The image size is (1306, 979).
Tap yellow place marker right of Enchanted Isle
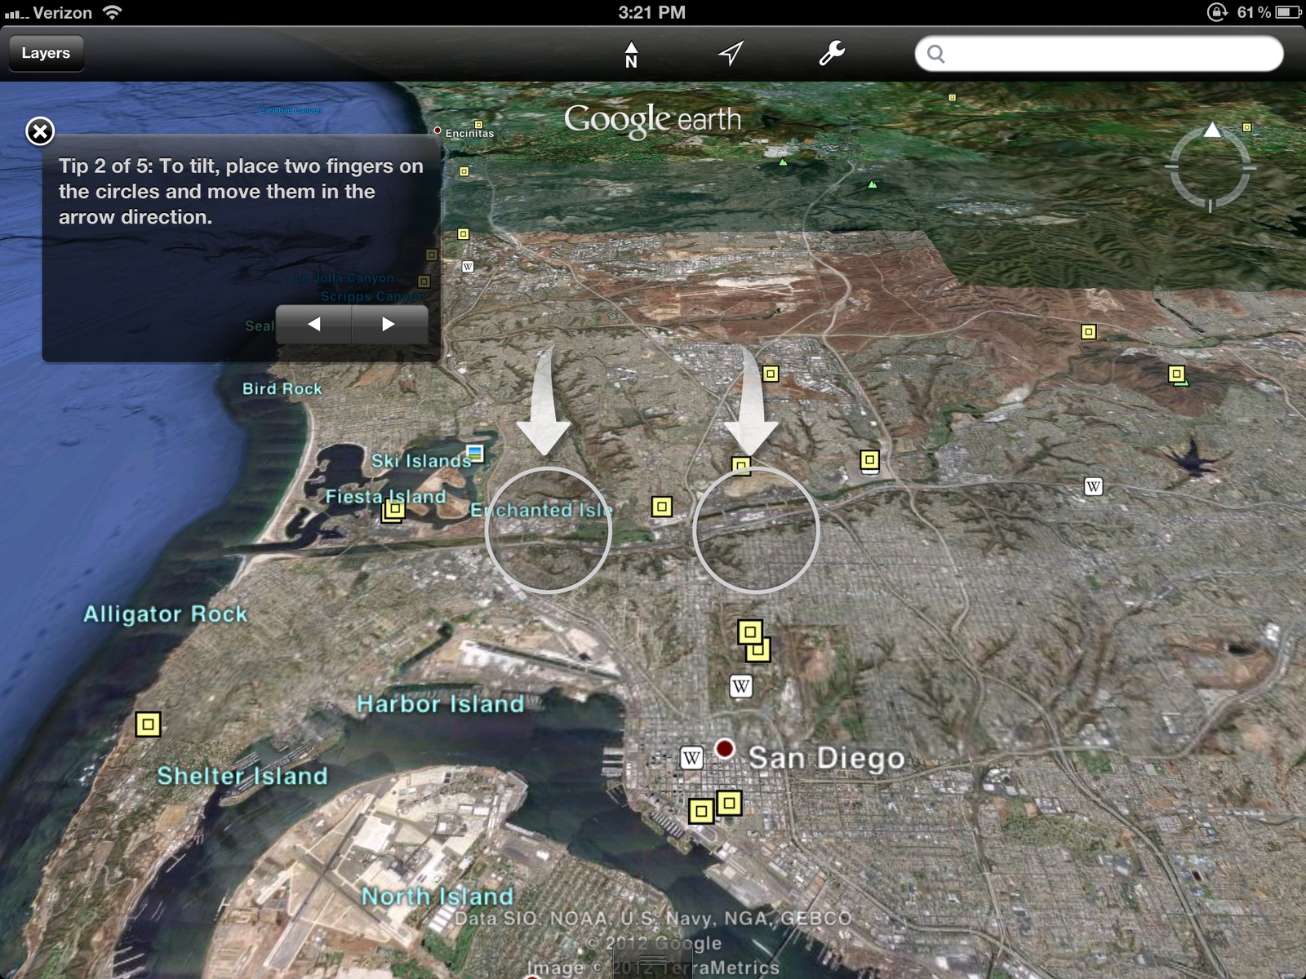[x=662, y=507]
